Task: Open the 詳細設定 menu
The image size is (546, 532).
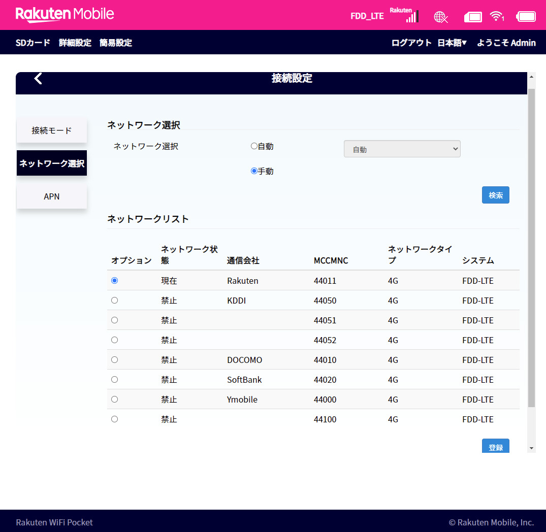Action: [x=75, y=43]
